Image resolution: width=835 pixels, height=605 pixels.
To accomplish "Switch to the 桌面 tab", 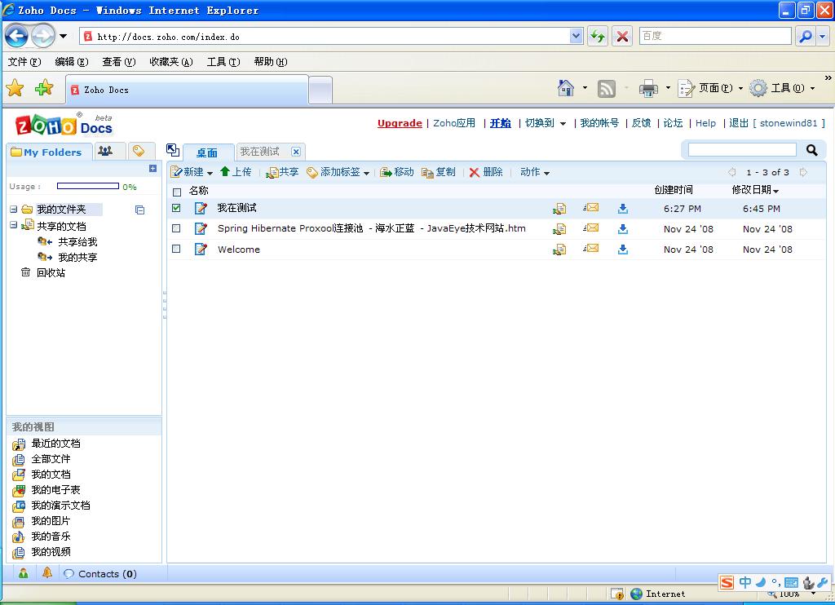I will pyautogui.click(x=207, y=152).
